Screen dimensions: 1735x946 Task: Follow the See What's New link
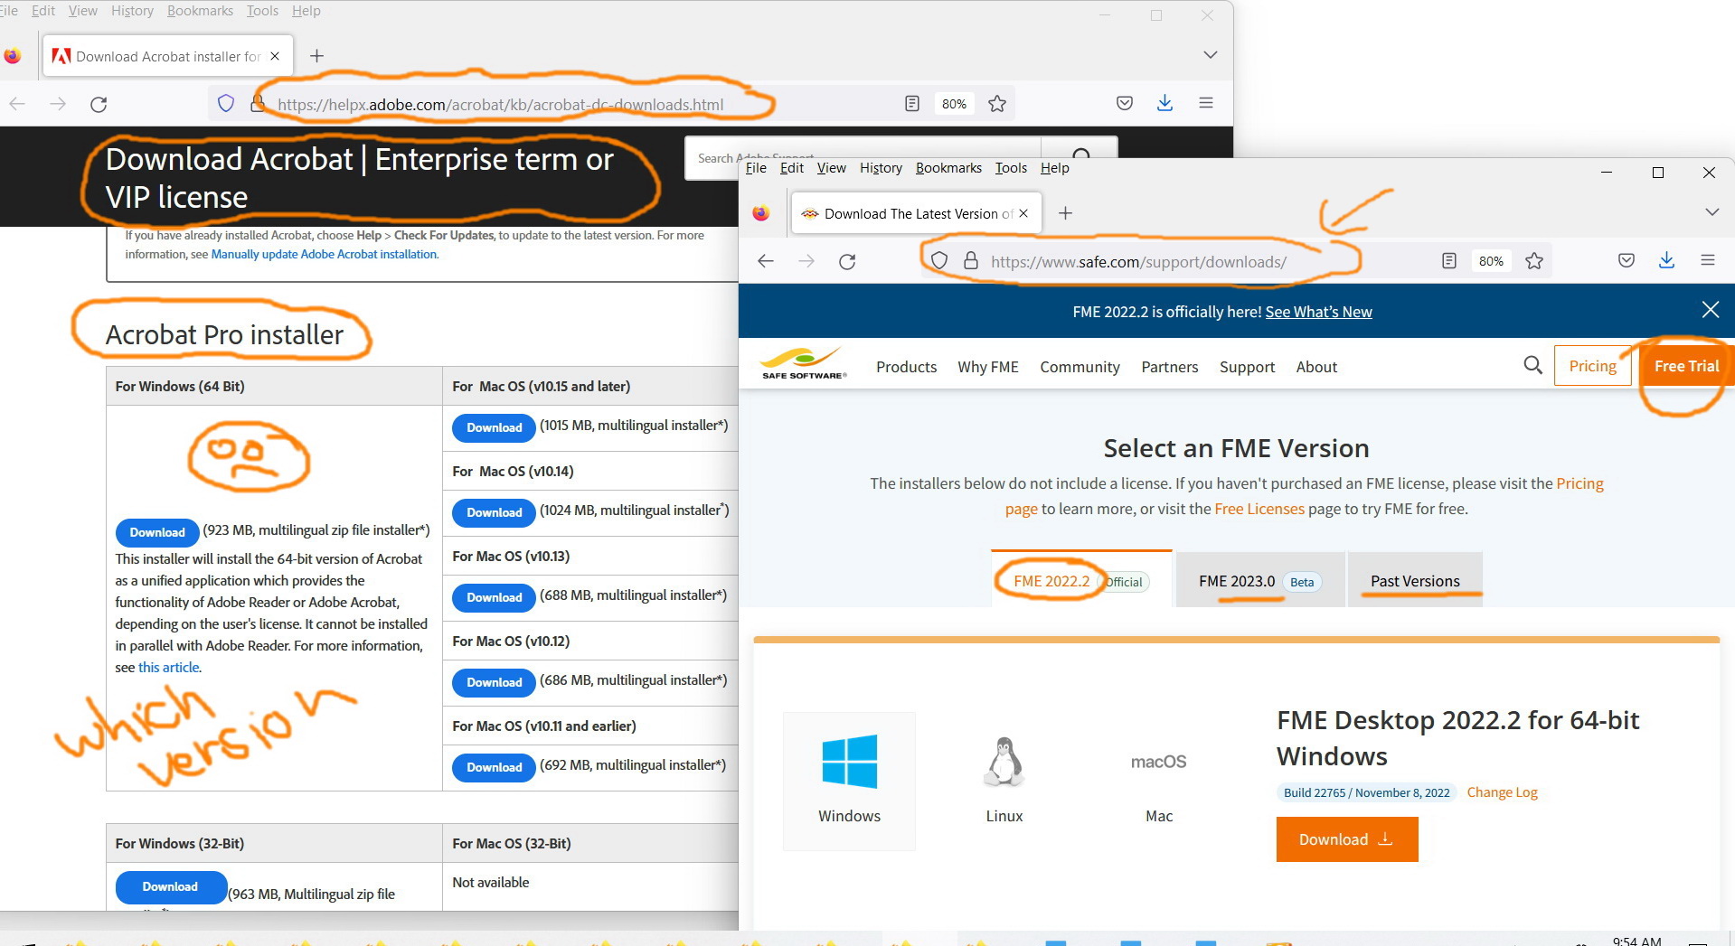click(1318, 312)
